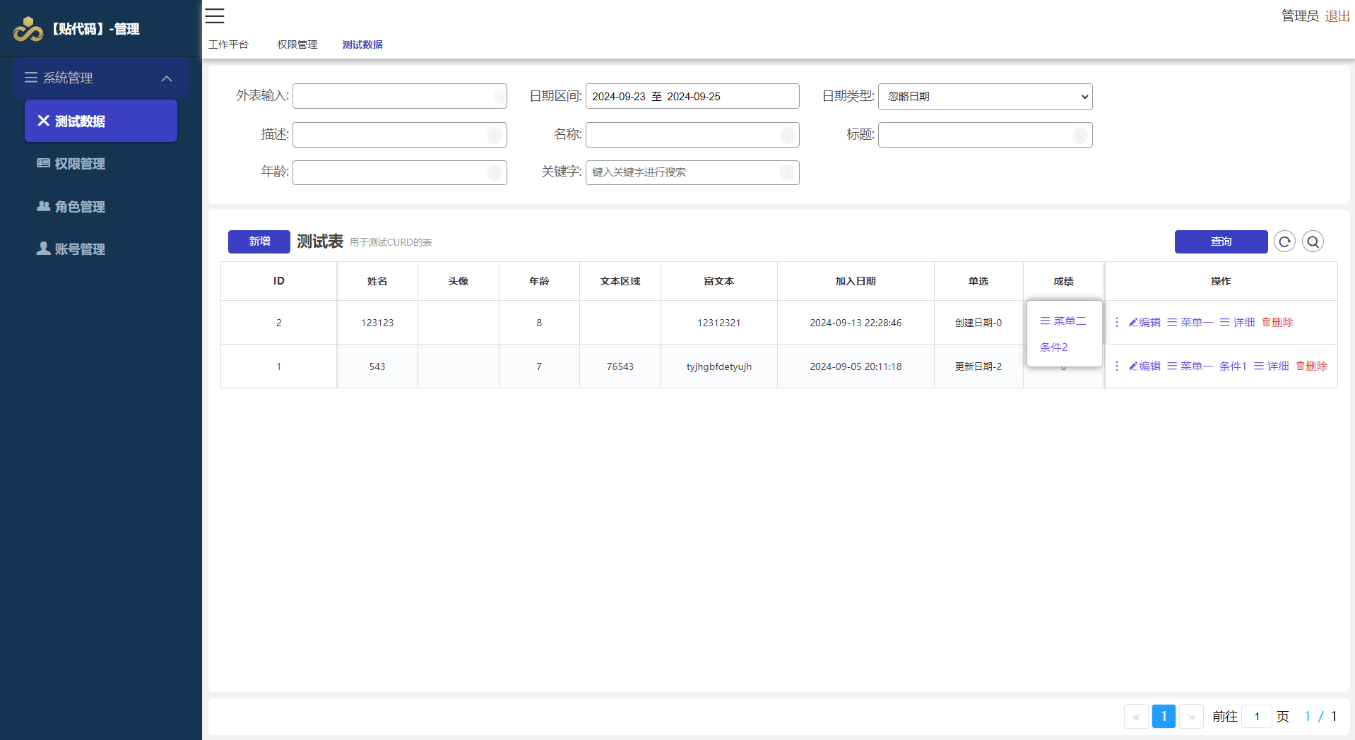Choose 菜单二 from the popup menu
This screenshot has width=1355, height=740.
(1063, 321)
